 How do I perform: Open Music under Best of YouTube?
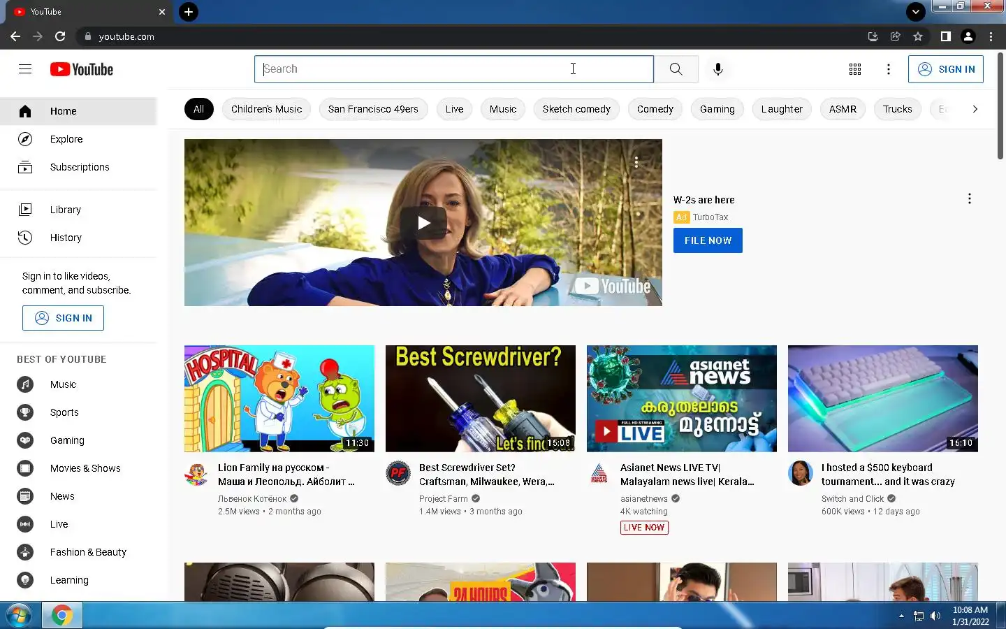pyautogui.click(x=78, y=384)
